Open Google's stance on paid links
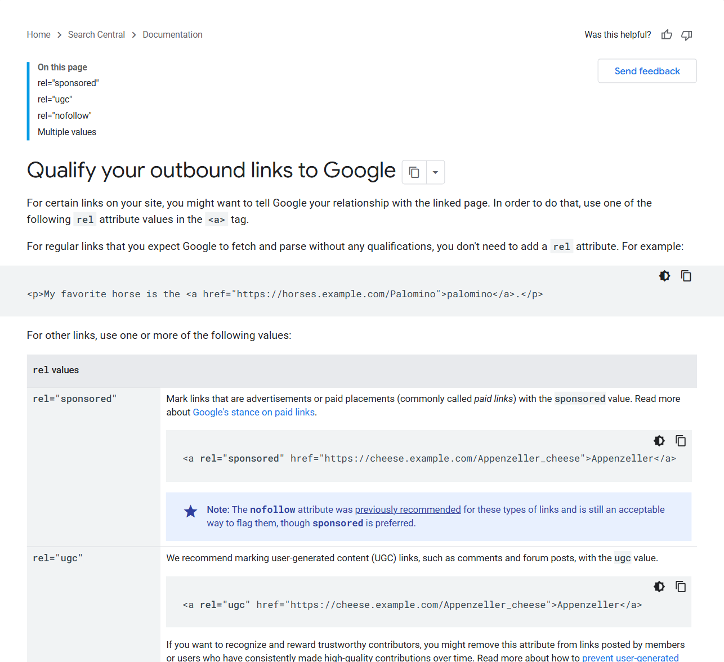 click(253, 412)
